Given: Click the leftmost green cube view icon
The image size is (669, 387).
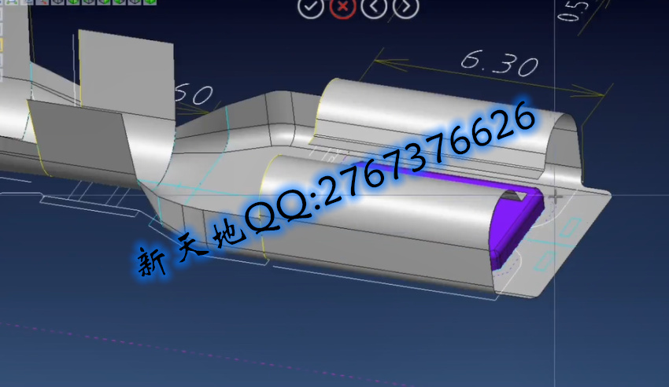Looking at the screenshot, I should click(73, 2).
